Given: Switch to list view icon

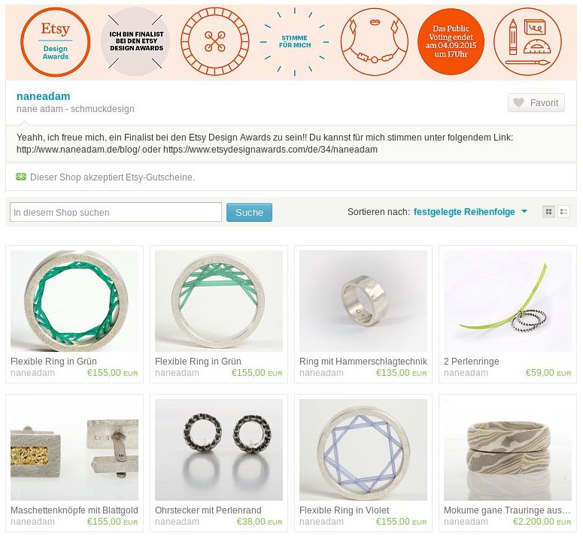Looking at the screenshot, I should click(563, 212).
